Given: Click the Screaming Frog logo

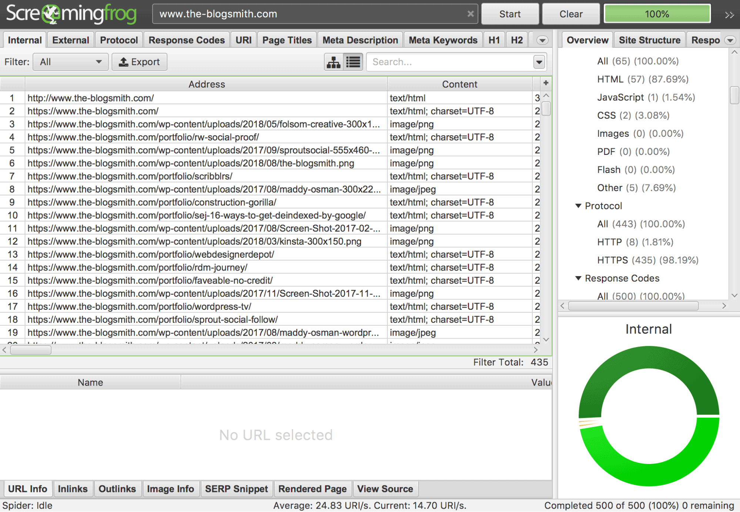Looking at the screenshot, I should [x=71, y=14].
